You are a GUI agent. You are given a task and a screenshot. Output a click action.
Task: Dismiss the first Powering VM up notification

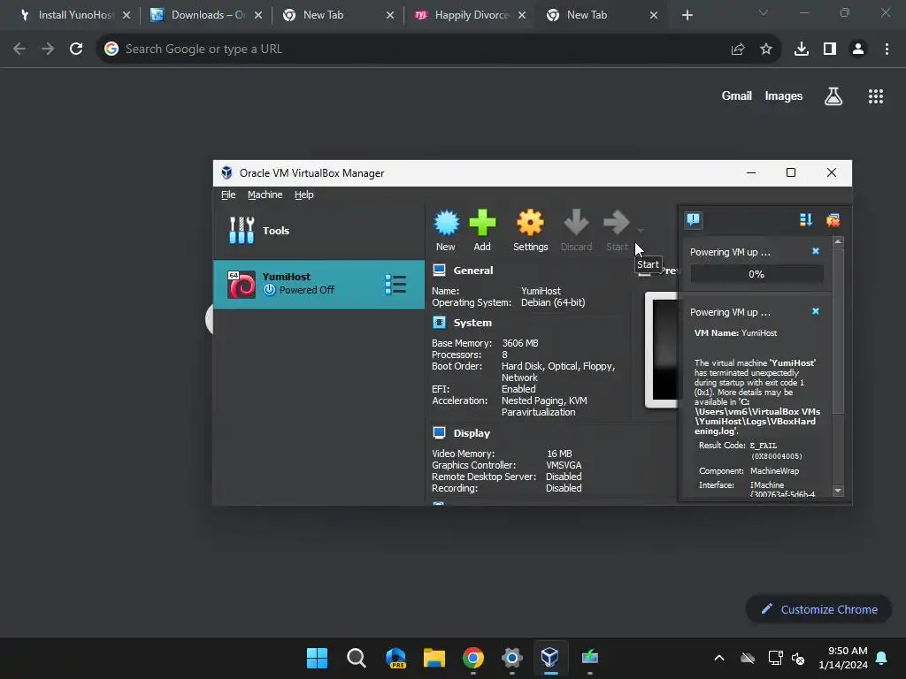[x=815, y=251]
